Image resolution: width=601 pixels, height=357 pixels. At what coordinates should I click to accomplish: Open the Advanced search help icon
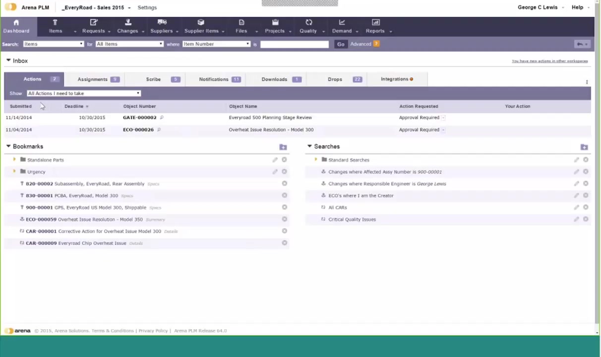point(376,44)
